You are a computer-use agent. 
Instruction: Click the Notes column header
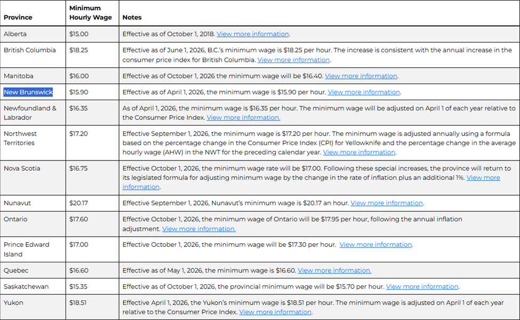[x=132, y=17]
